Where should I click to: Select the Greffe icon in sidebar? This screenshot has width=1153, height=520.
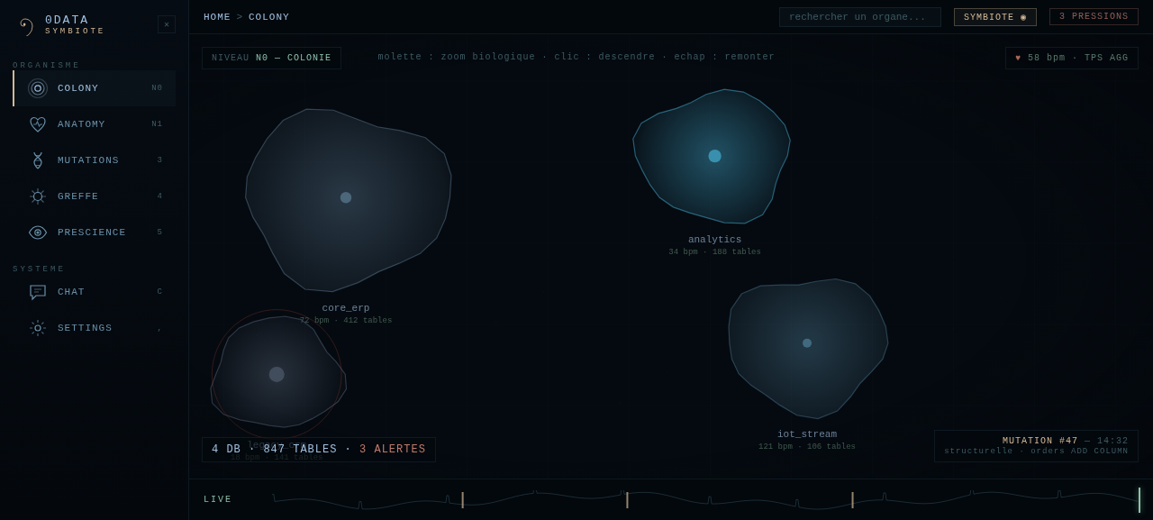pyautogui.click(x=38, y=196)
